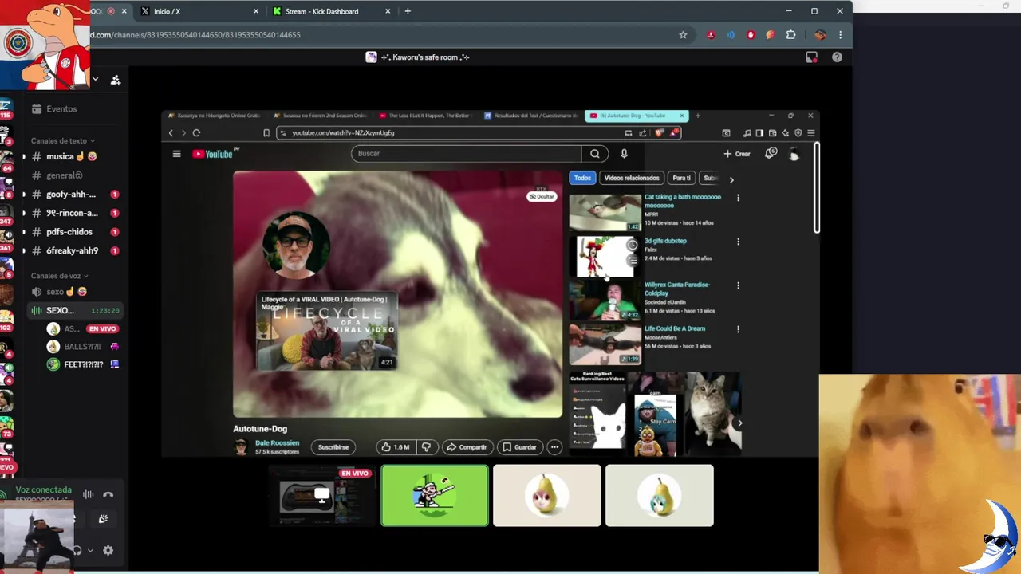Click YouTube voice search microphone

pos(624,154)
